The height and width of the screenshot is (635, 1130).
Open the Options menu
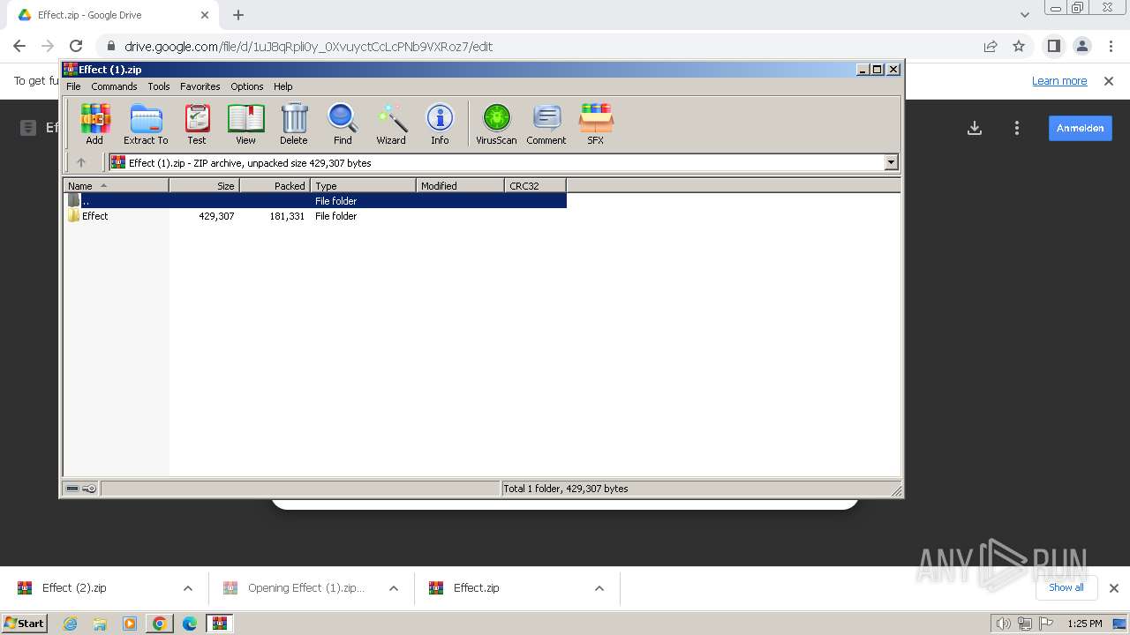tap(247, 86)
